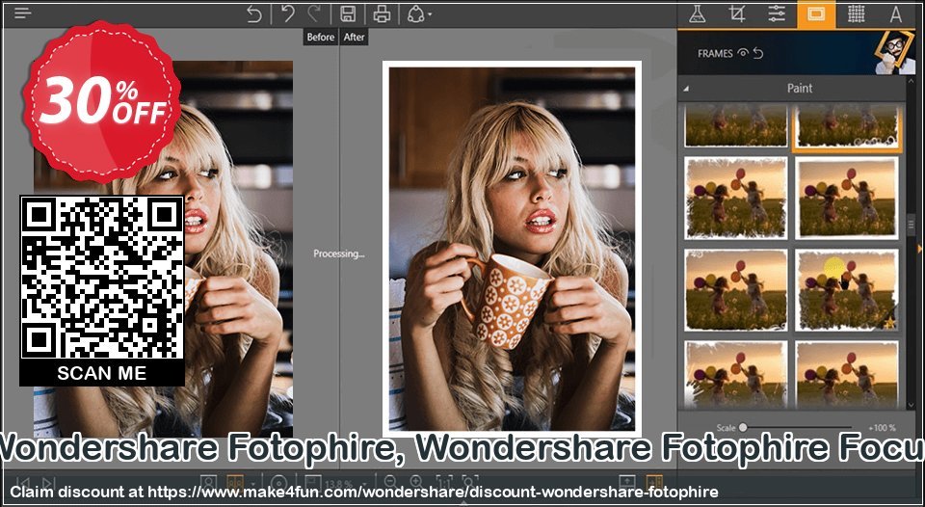Click the After preview image with white frame

point(512,249)
